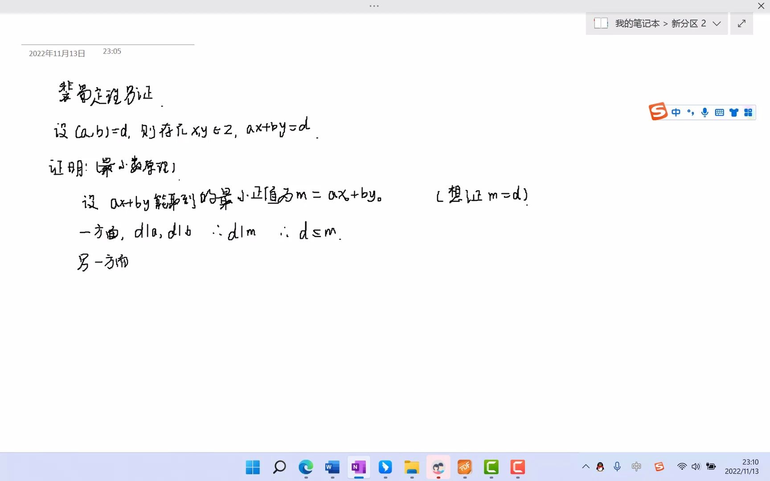Show hidden system tray icons
The height and width of the screenshot is (481, 770).
tap(586, 467)
